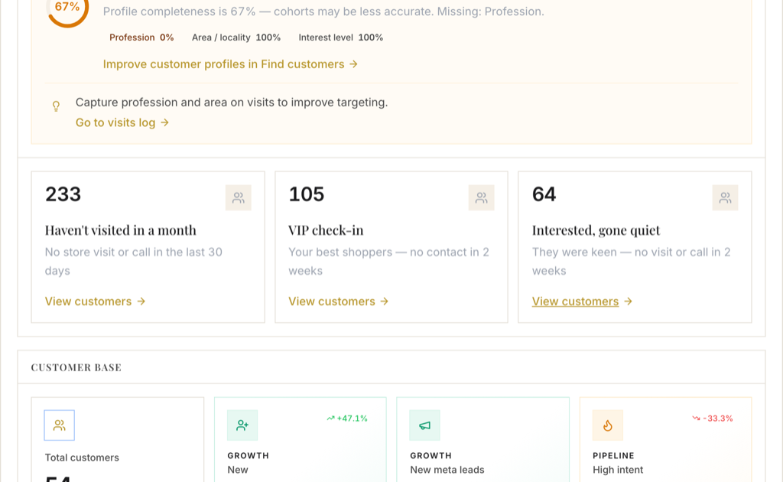This screenshot has height=482, width=783.
Task: Click the New growth add-user icon
Action: pos(242,425)
